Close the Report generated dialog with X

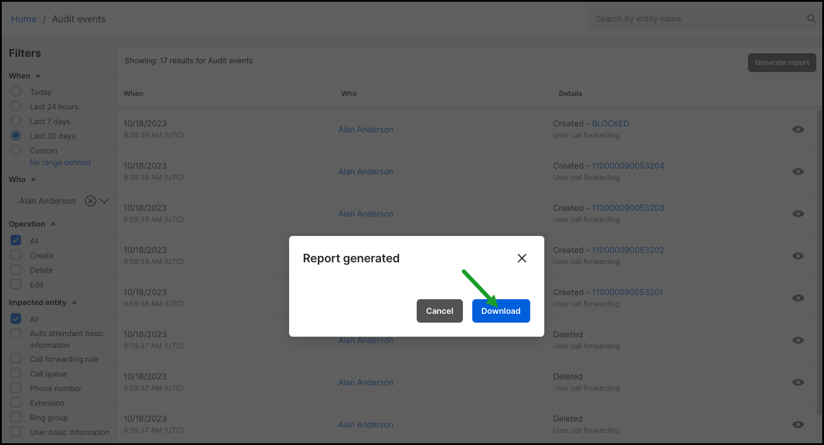pyautogui.click(x=522, y=258)
